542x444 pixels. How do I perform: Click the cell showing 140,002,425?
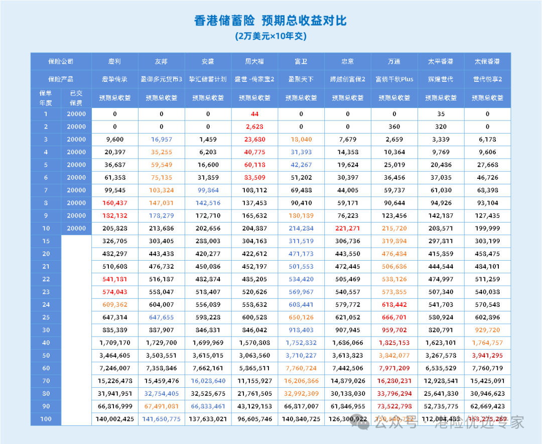pyautogui.click(x=115, y=419)
